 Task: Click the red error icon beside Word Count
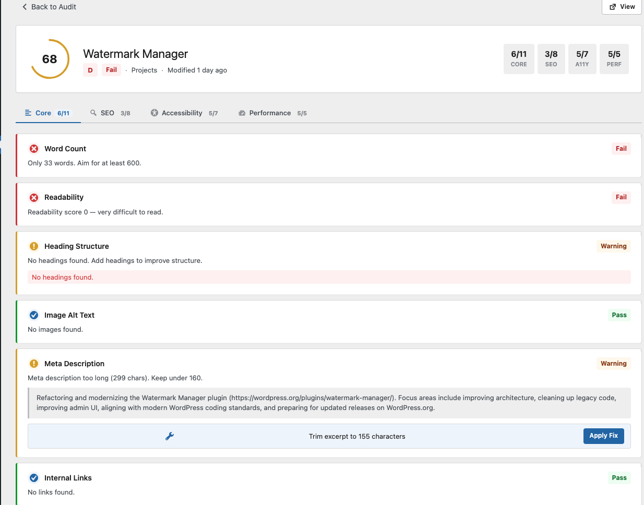[x=34, y=149]
